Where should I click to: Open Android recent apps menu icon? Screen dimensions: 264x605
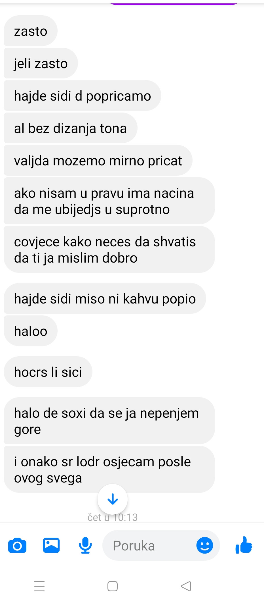[39, 586]
